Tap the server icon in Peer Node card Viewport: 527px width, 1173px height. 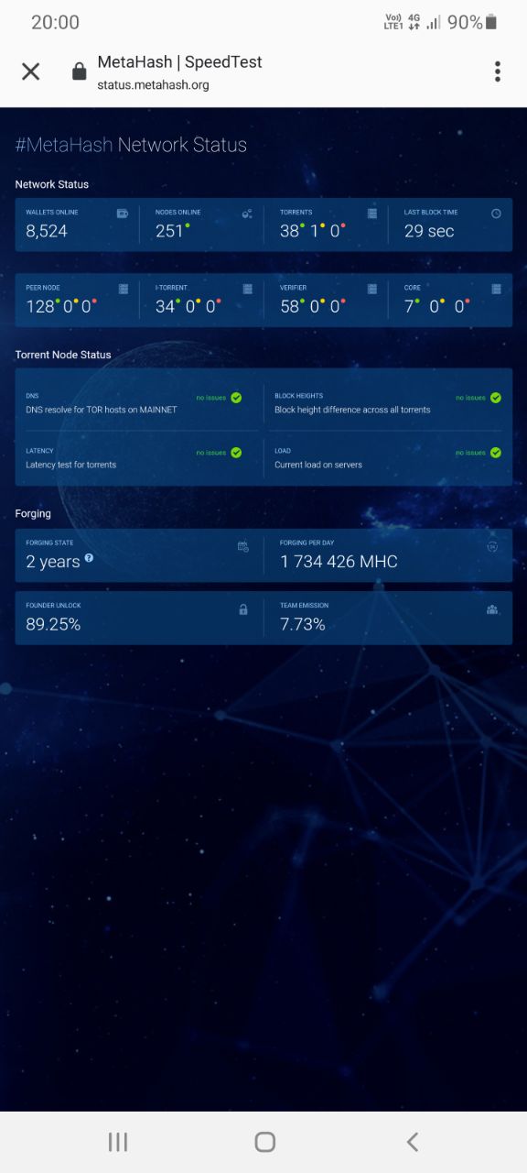click(x=123, y=289)
